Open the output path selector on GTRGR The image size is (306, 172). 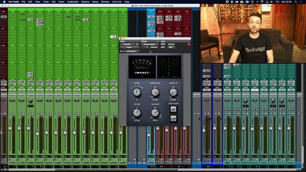pos(67,84)
